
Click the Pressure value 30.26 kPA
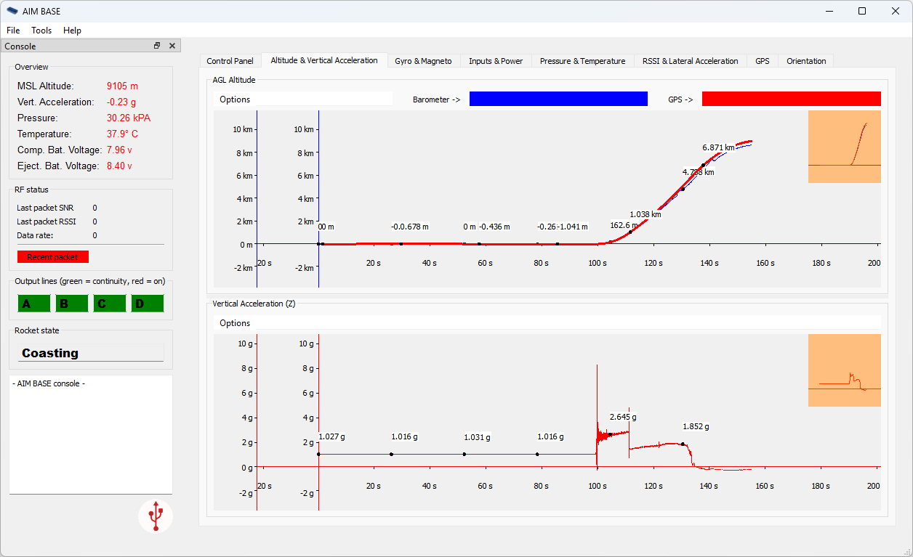129,118
